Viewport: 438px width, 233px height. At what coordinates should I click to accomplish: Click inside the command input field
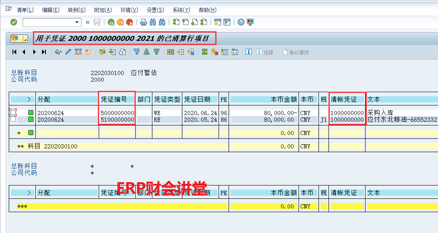coord(48,22)
